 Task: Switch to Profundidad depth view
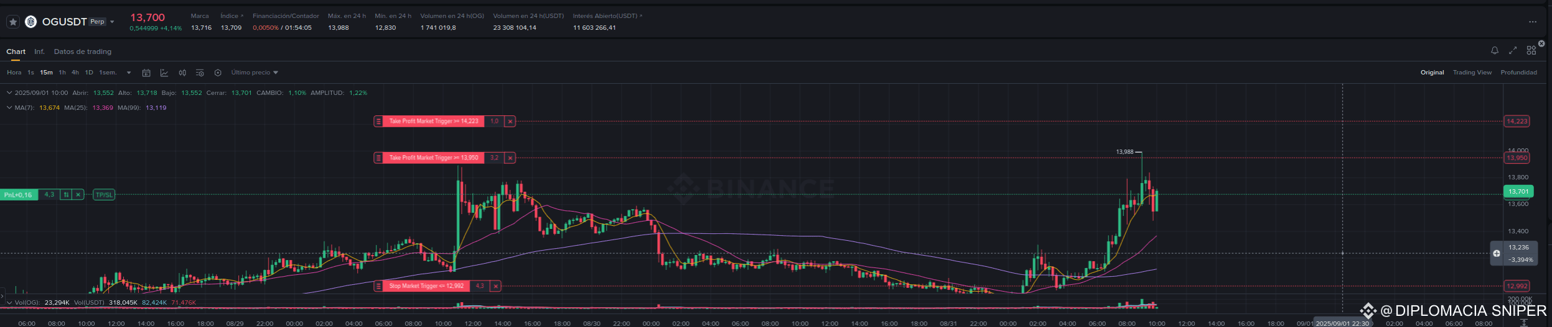coord(1518,73)
